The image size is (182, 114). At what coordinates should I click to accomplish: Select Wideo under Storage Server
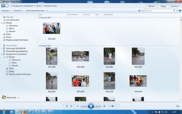click(x=11, y=69)
